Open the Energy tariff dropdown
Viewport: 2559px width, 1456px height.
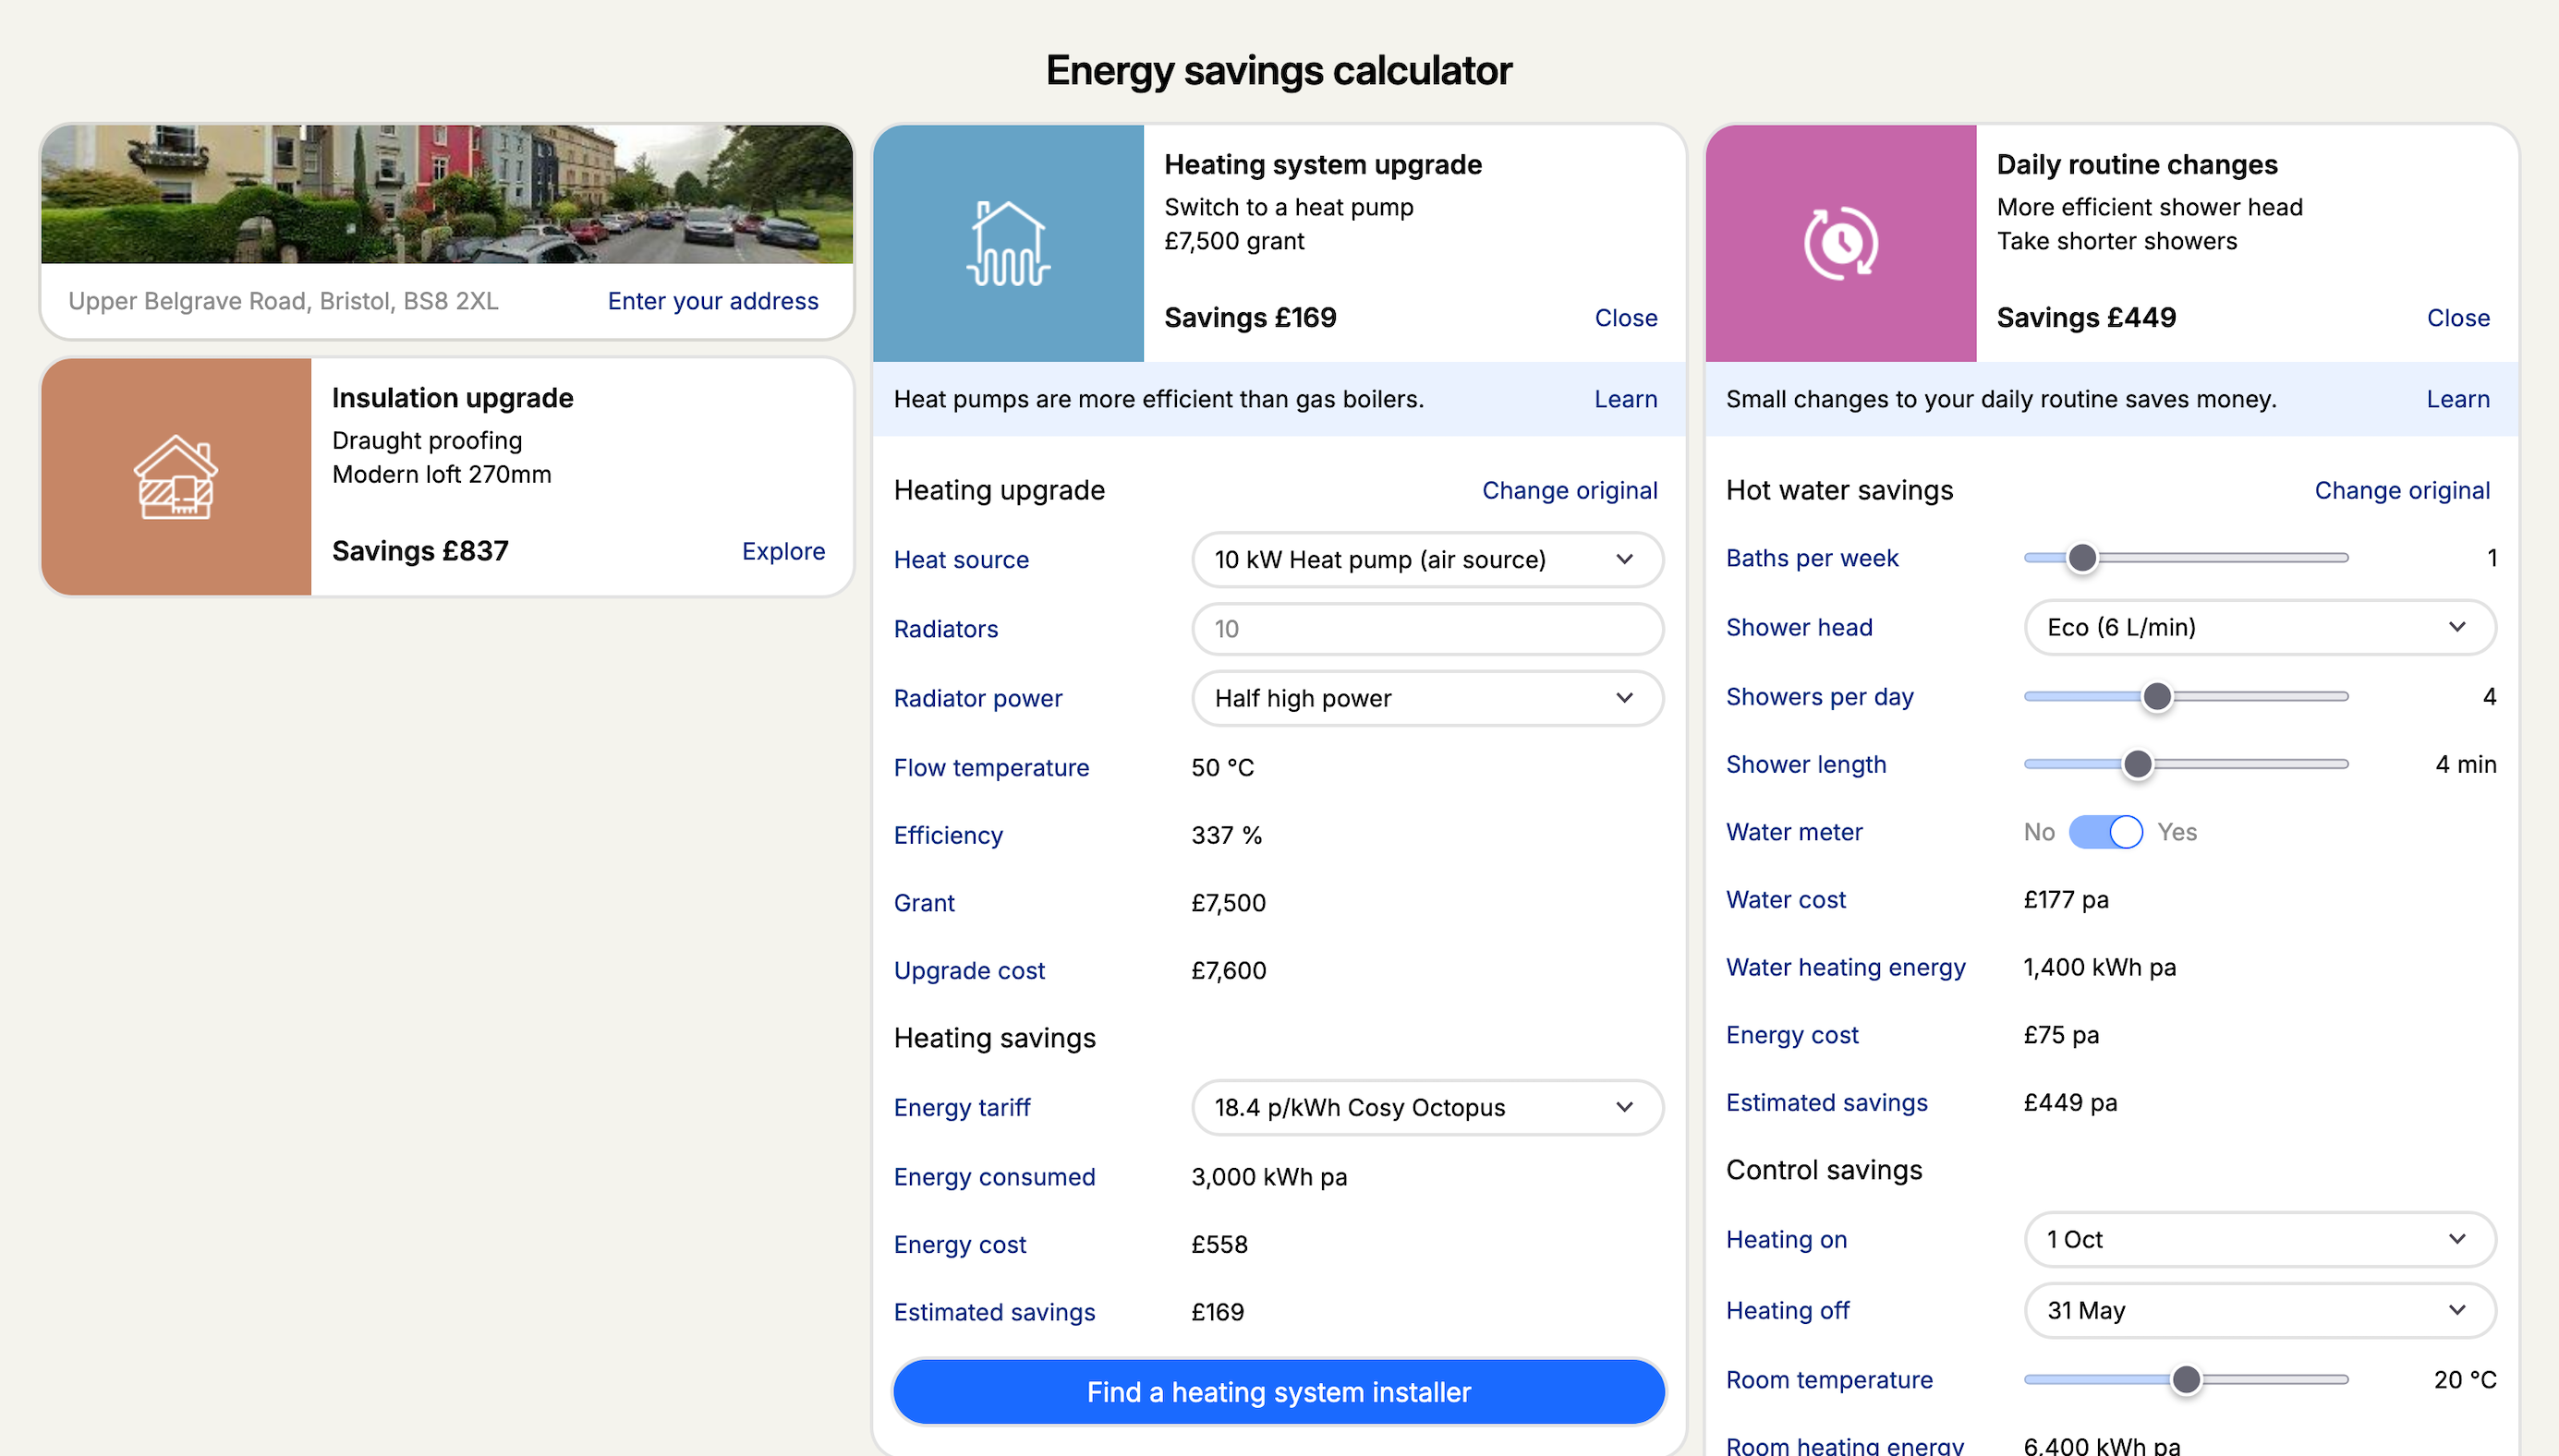pyautogui.click(x=1426, y=1107)
